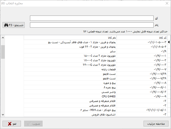Viewport: 171px width, 129px height.
Task: Close the item selection dialog window
Action: coord(166,4)
